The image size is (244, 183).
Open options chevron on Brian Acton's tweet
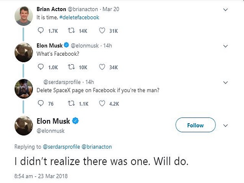226,9
